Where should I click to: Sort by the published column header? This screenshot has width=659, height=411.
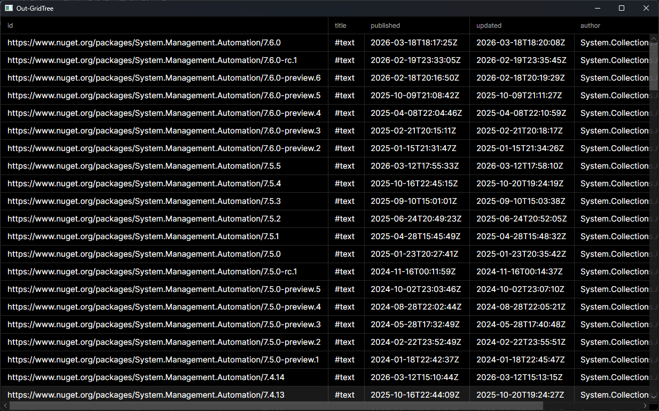[x=417, y=25]
